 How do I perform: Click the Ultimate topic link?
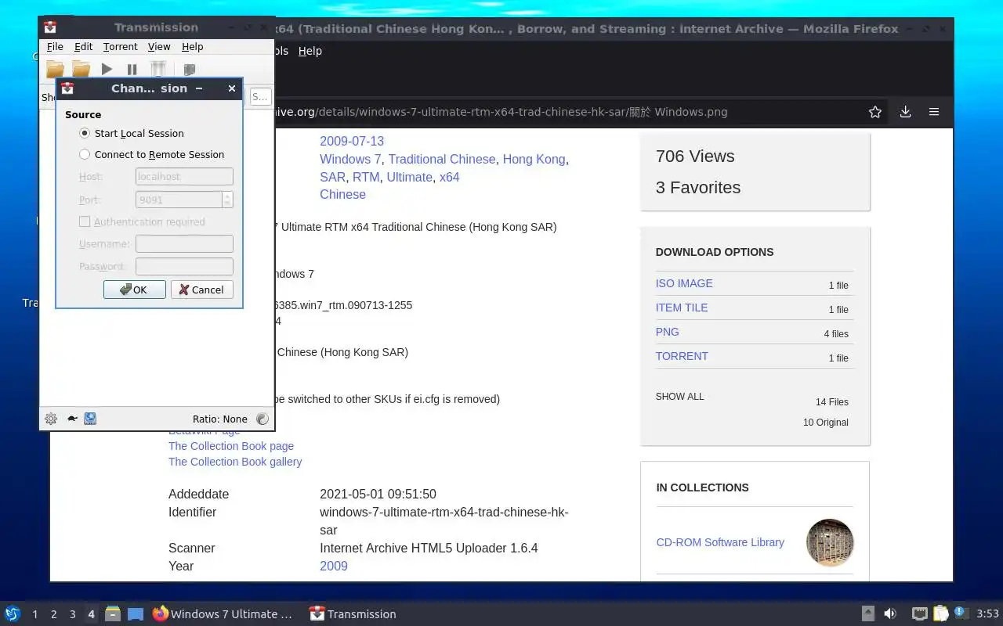click(x=409, y=177)
